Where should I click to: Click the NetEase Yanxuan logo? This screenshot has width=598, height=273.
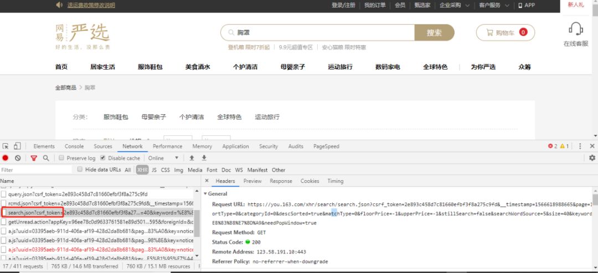(x=83, y=36)
